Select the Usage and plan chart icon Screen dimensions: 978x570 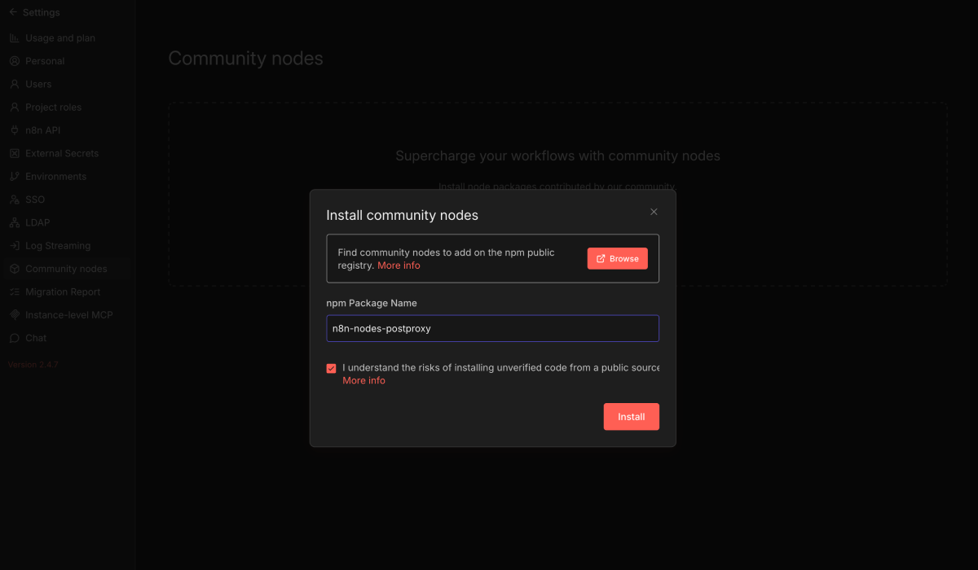tap(14, 37)
